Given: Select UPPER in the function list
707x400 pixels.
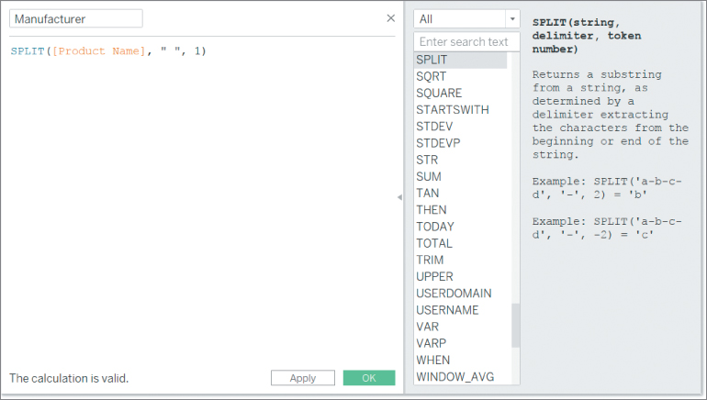Looking at the screenshot, I should (x=460, y=276).
